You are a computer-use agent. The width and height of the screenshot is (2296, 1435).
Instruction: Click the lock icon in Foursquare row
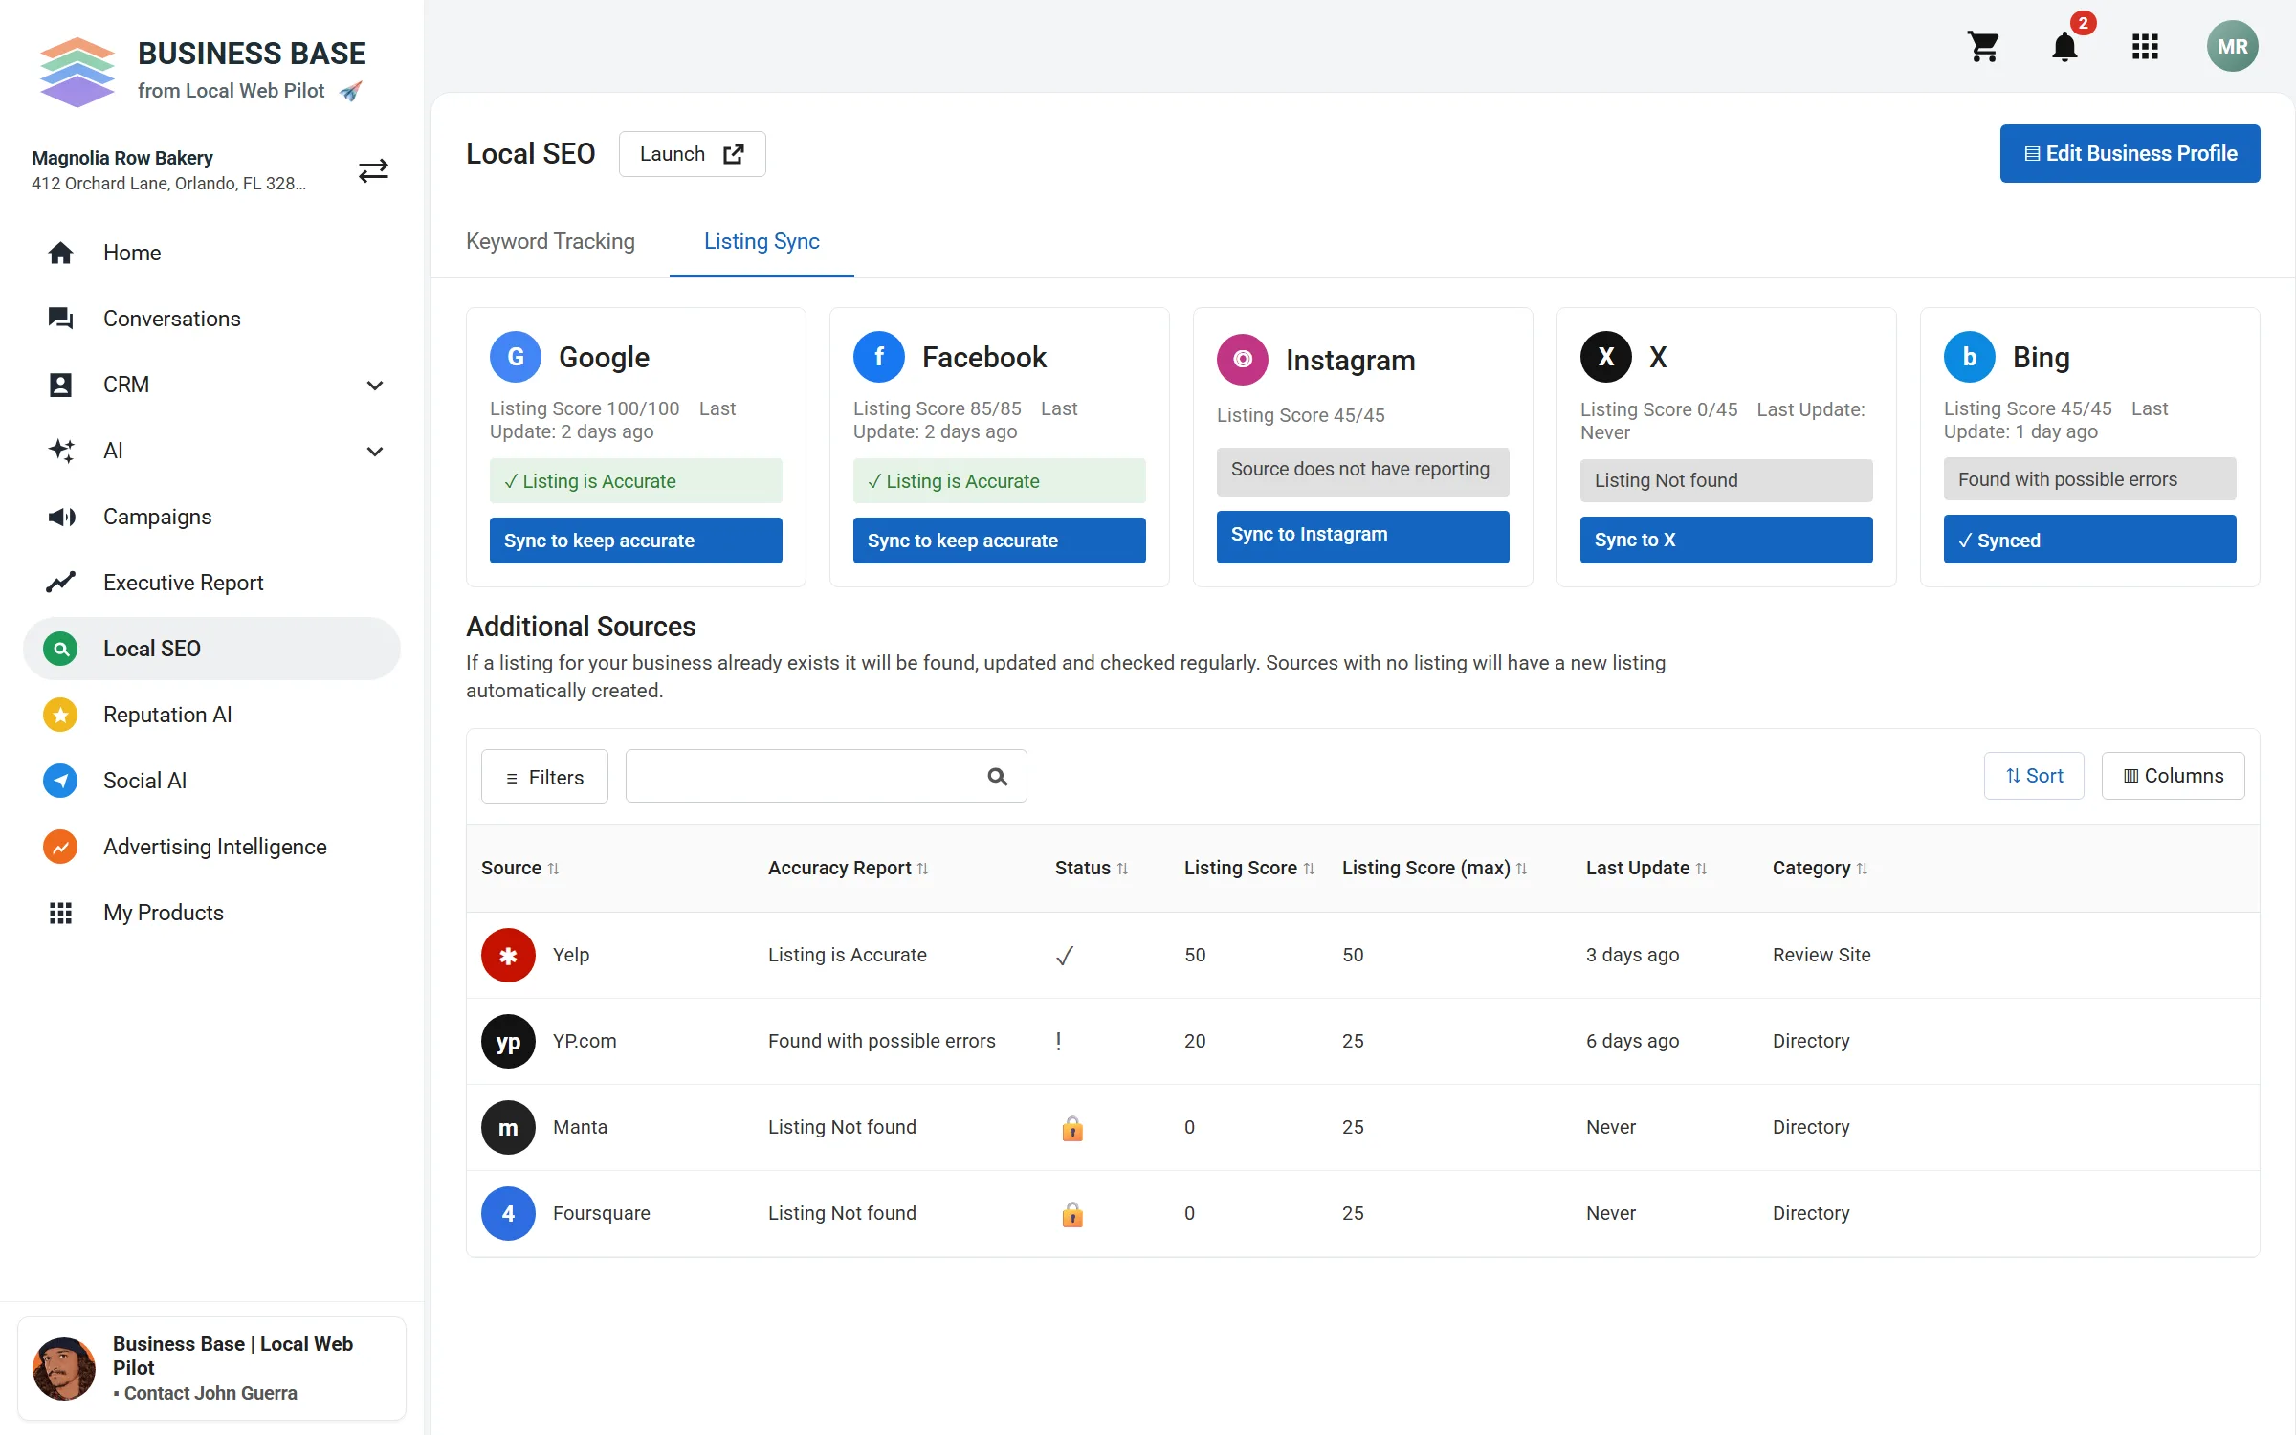[x=1072, y=1214]
